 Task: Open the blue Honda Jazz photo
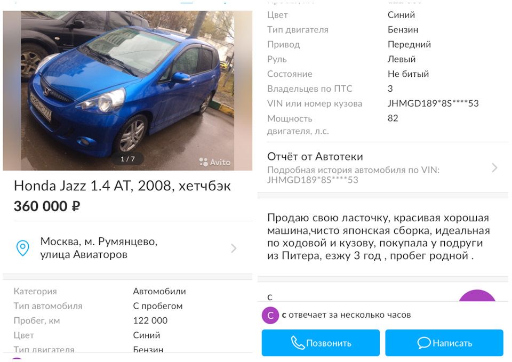click(127, 91)
